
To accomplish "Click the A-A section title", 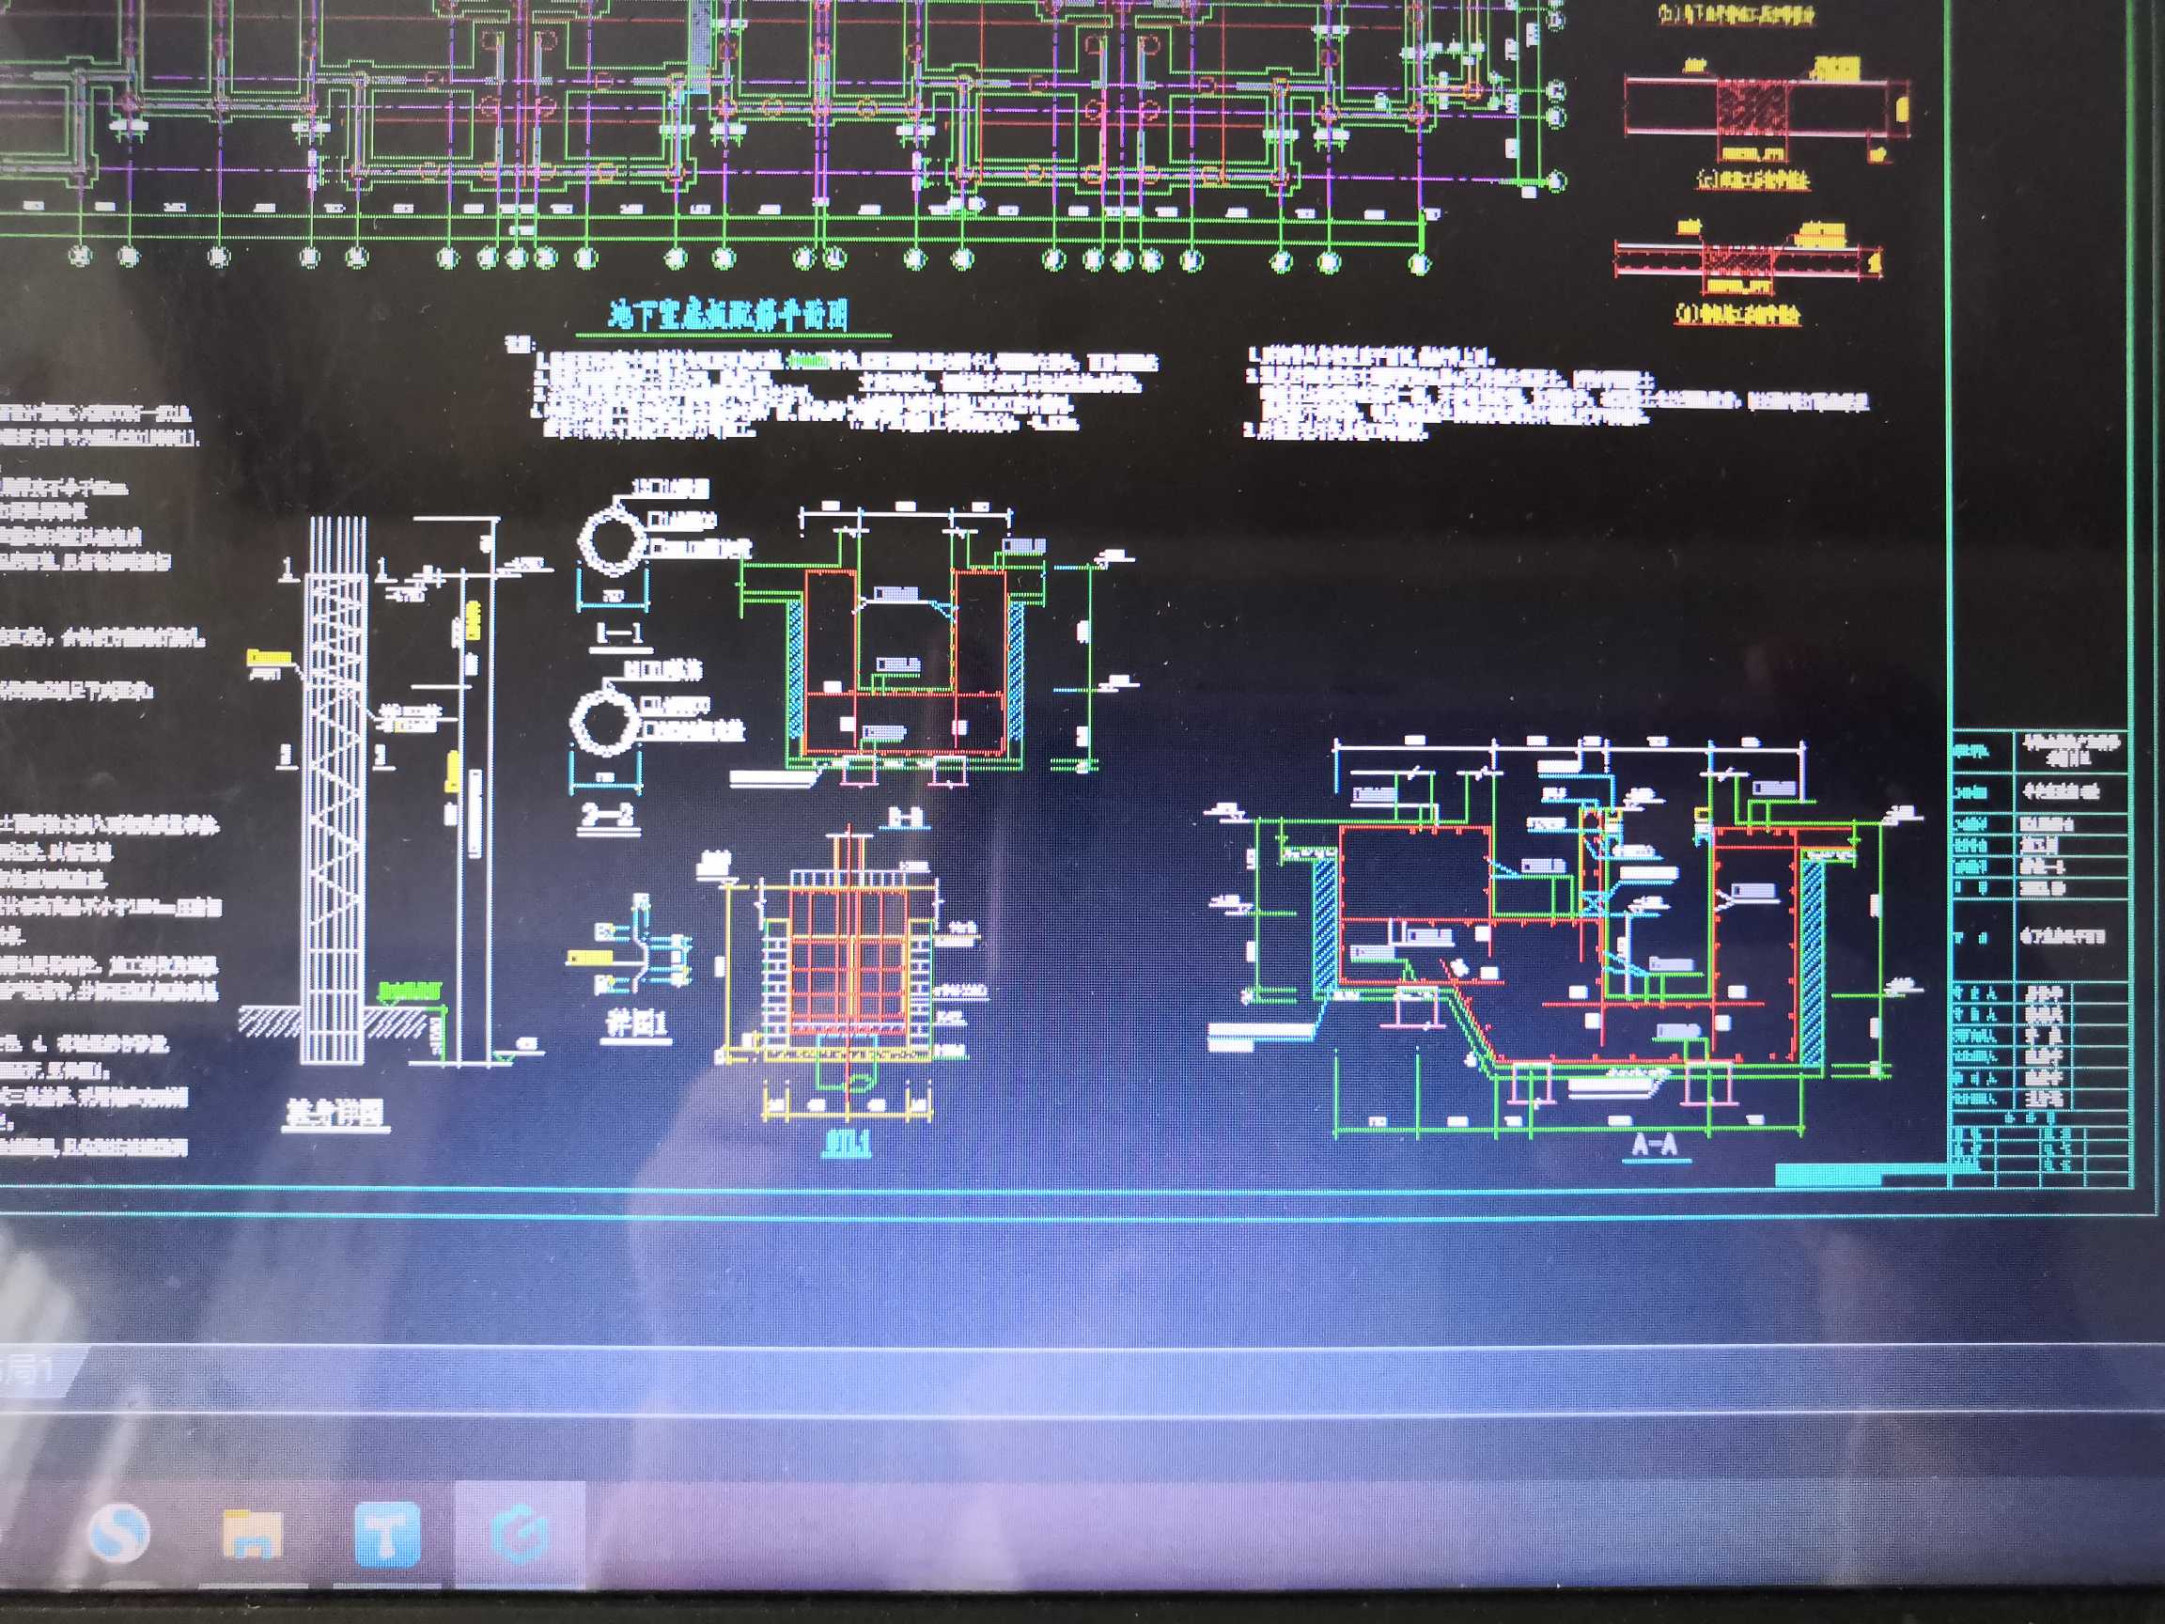I will pyautogui.click(x=1655, y=1146).
